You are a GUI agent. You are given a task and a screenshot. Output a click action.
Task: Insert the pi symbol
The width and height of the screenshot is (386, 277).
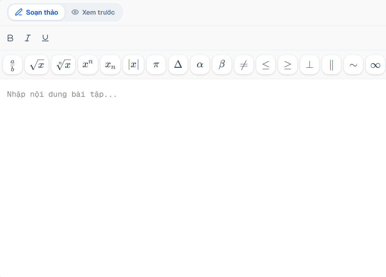coord(156,65)
